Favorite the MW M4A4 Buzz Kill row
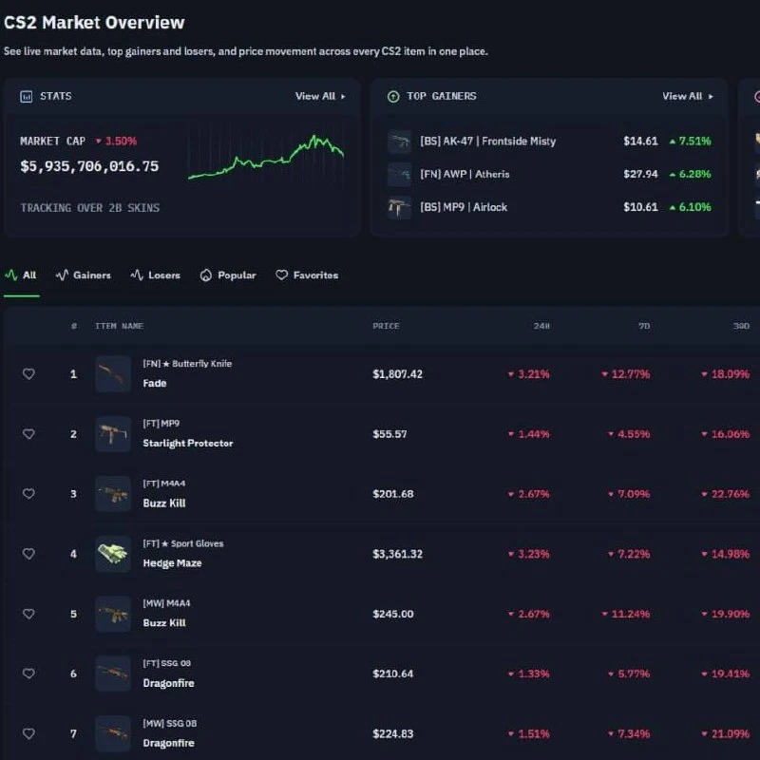The width and height of the screenshot is (760, 760). coord(28,614)
